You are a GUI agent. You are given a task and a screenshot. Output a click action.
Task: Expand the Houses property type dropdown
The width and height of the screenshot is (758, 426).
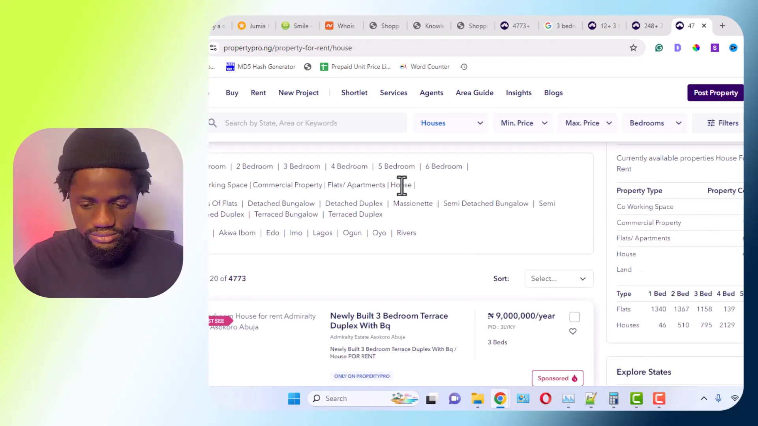point(451,123)
